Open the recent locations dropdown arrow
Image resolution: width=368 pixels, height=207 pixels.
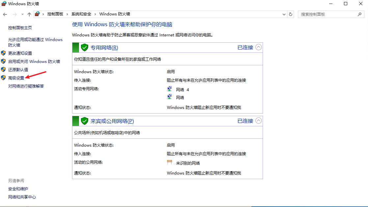point(22,14)
